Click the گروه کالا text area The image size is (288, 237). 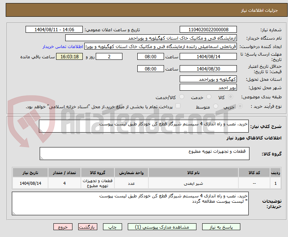[x=145, y=154]
